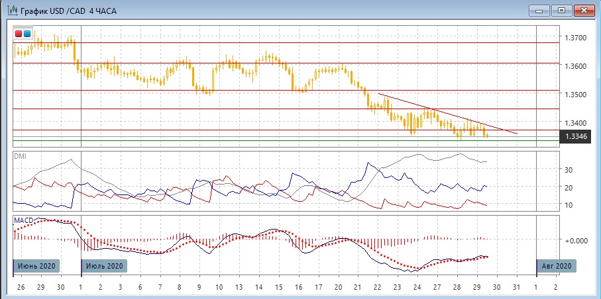Select the Июль 2020 month marker
The width and height of the screenshot is (601, 299).
[103, 266]
